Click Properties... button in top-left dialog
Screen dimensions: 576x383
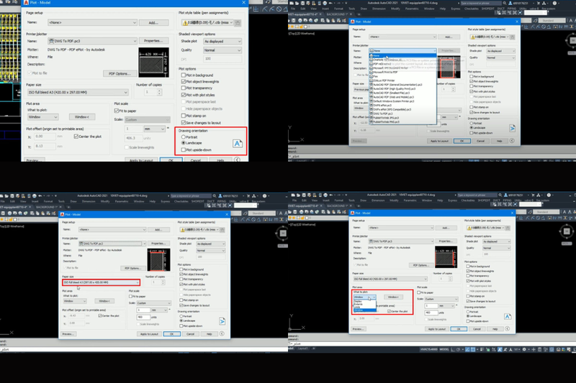coord(153,41)
